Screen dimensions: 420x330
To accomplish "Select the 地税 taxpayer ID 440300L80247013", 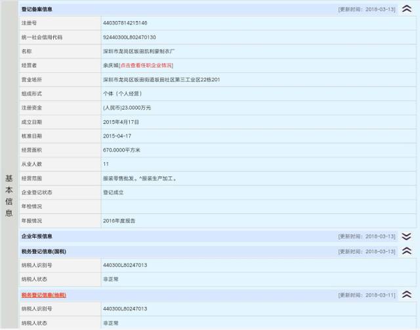I will pyautogui.click(x=125, y=309).
